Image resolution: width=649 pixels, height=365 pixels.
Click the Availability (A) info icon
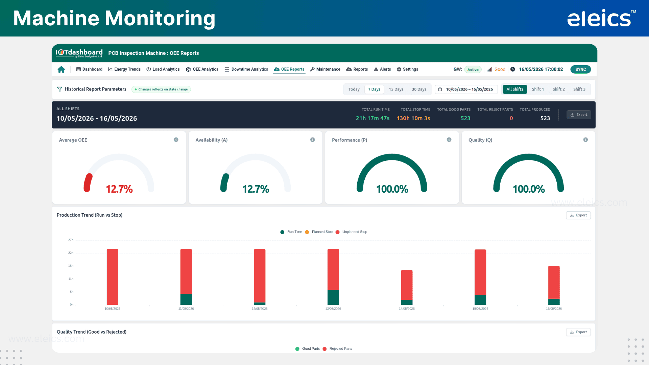(x=313, y=140)
